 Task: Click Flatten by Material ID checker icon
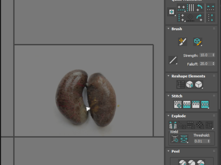[x=200, y=125]
